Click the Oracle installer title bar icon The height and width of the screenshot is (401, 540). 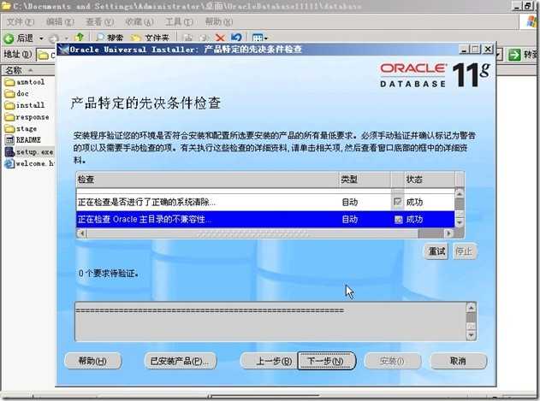tap(63, 50)
